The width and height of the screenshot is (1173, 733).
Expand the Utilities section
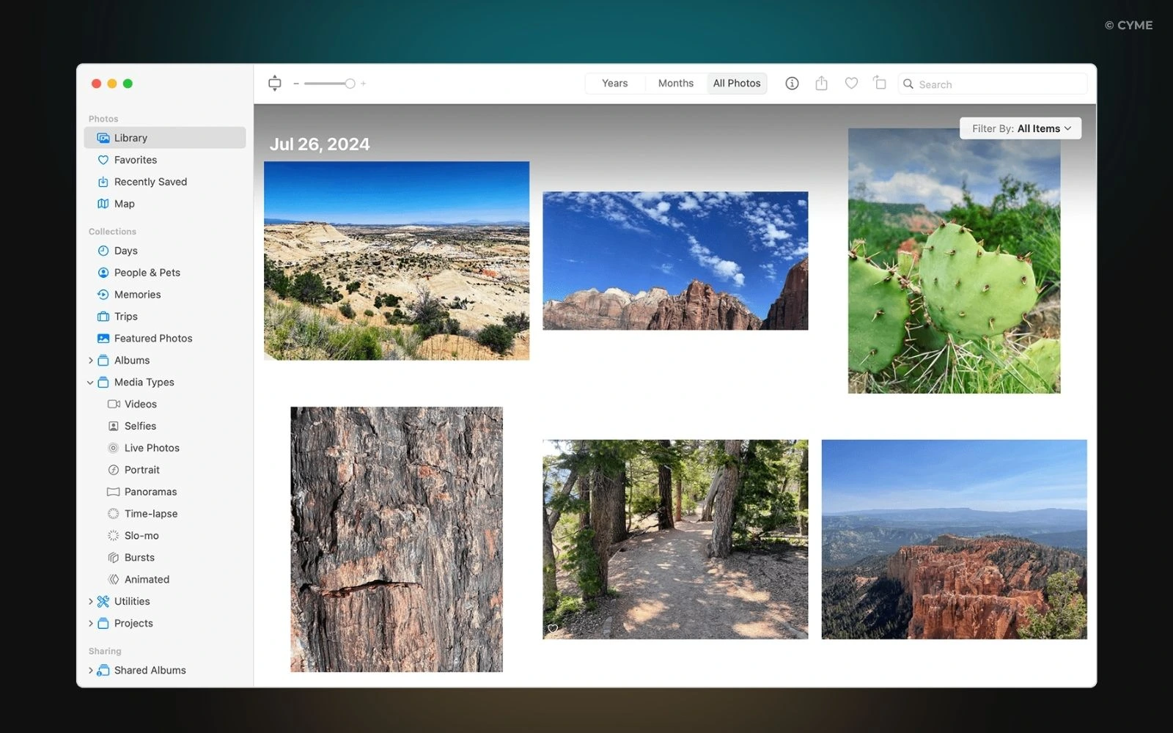pos(91,602)
